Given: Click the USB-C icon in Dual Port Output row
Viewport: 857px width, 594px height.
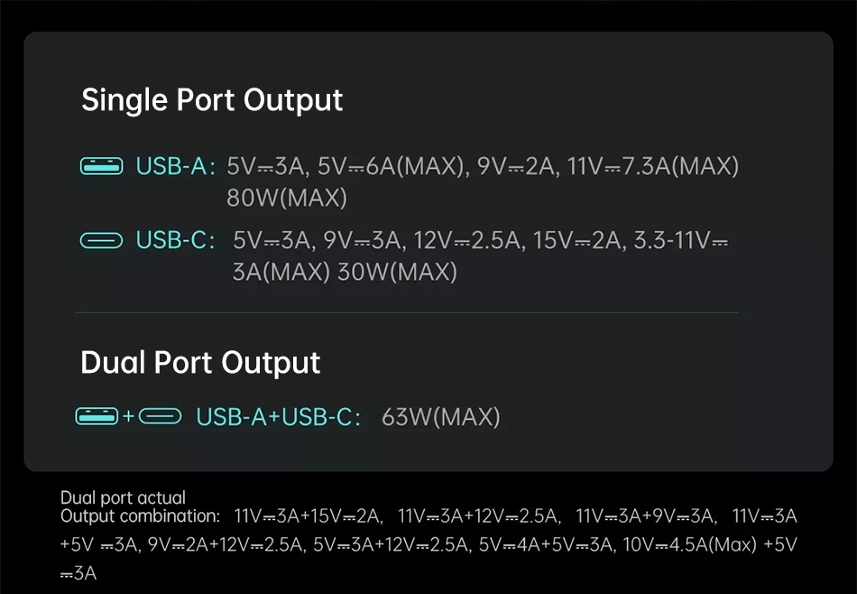Looking at the screenshot, I should pos(161,416).
